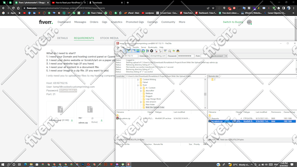Open FileZilla Site Manager icon
The width and height of the screenshot is (297, 167).
click(x=117, y=51)
